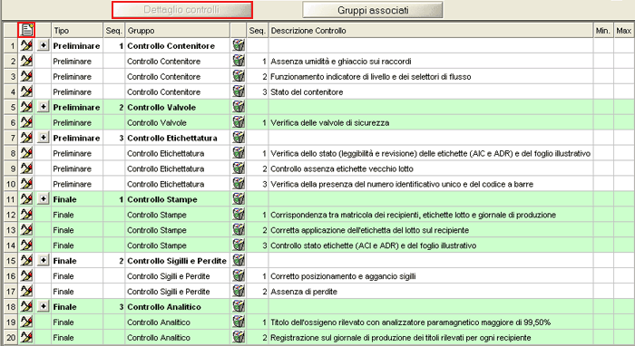Click the edit pencil icon on row 6
The width and height of the screenshot is (635, 346).
point(26,122)
